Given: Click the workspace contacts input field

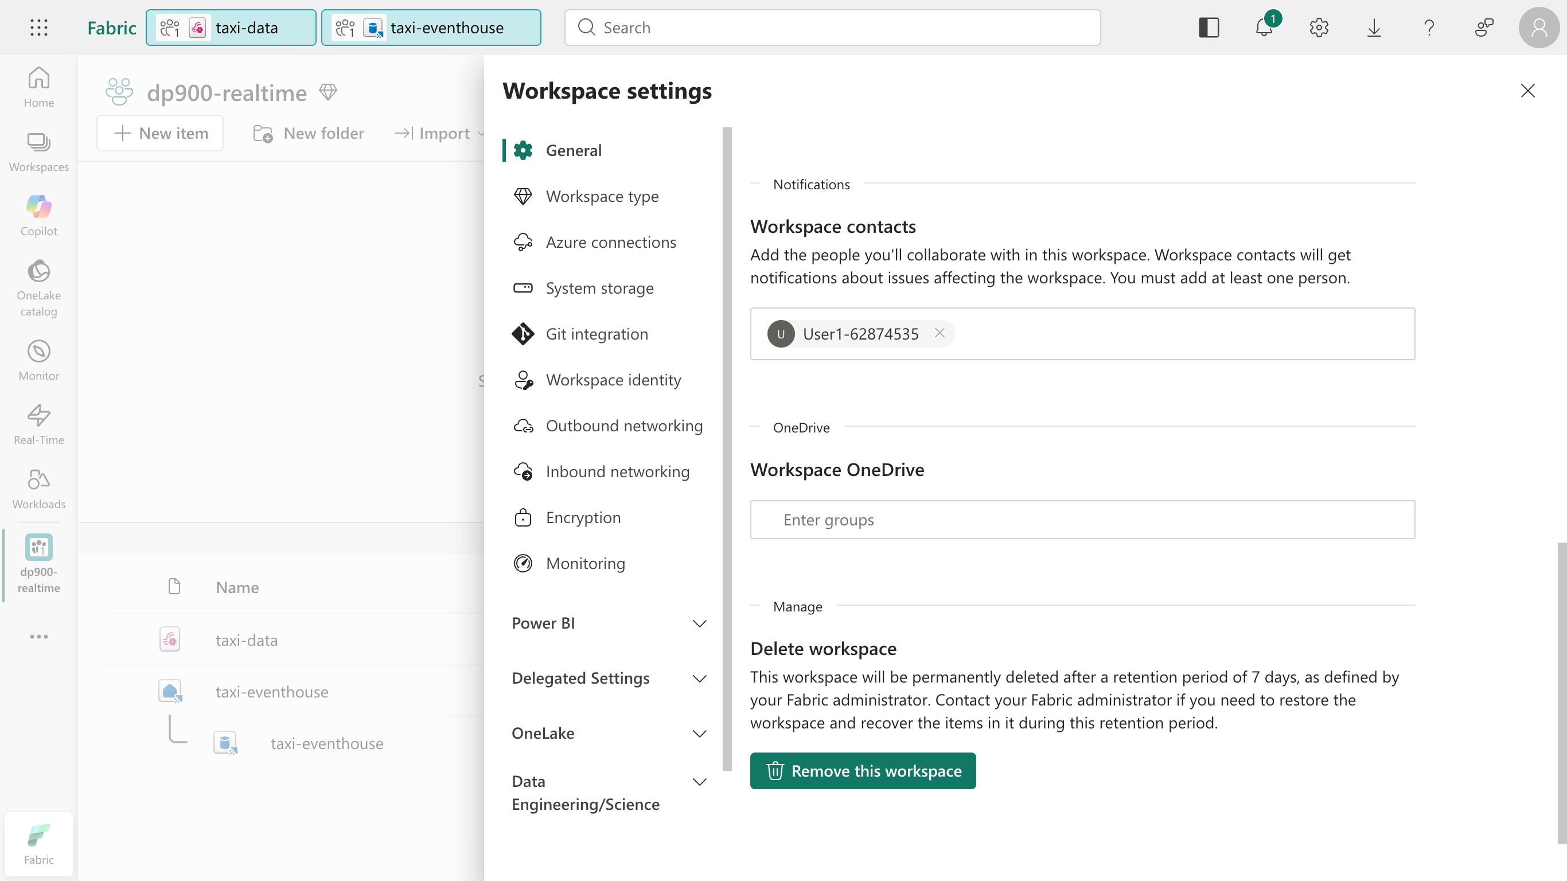Looking at the screenshot, I should [x=1082, y=334].
